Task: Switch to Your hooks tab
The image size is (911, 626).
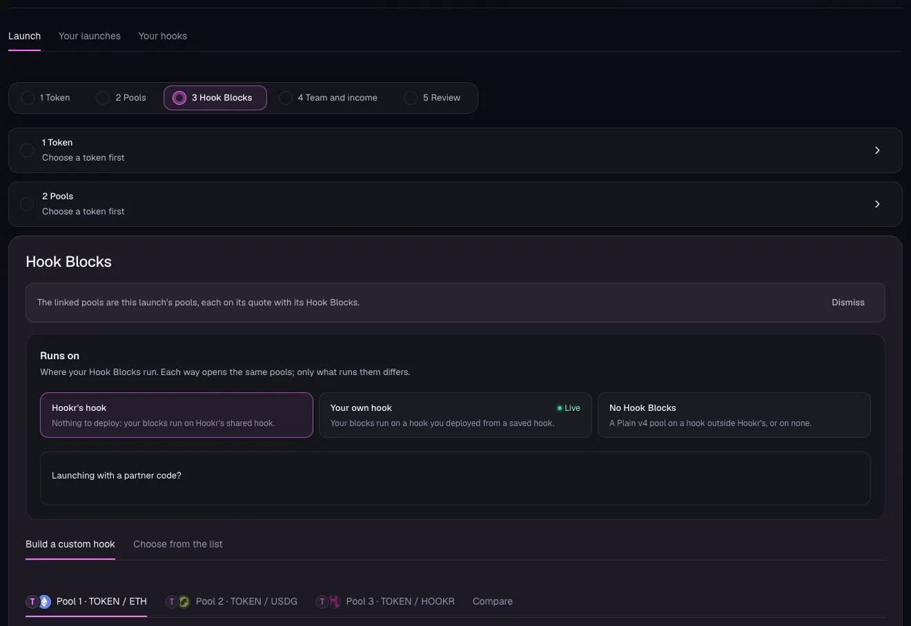Action: click(x=163, y=36)
